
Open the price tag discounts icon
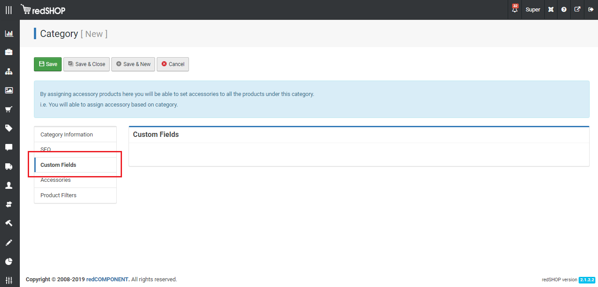click(9, 128)
